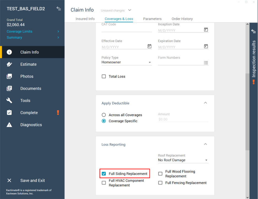
Task: Switch to the Parameters tab
Action: tap(152, 19)
